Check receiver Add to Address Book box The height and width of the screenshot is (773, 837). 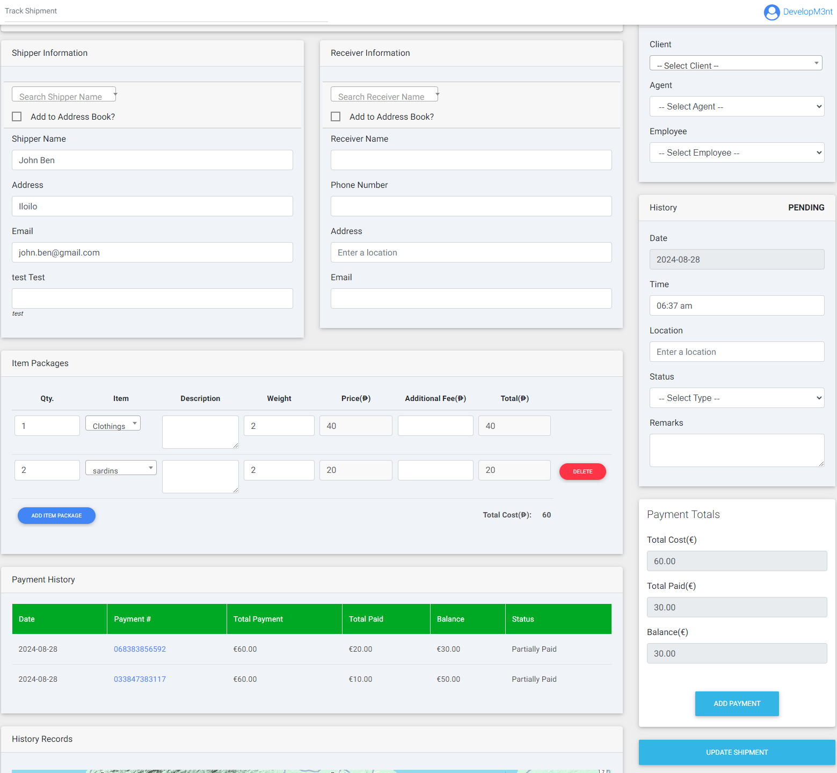point(336,116)
